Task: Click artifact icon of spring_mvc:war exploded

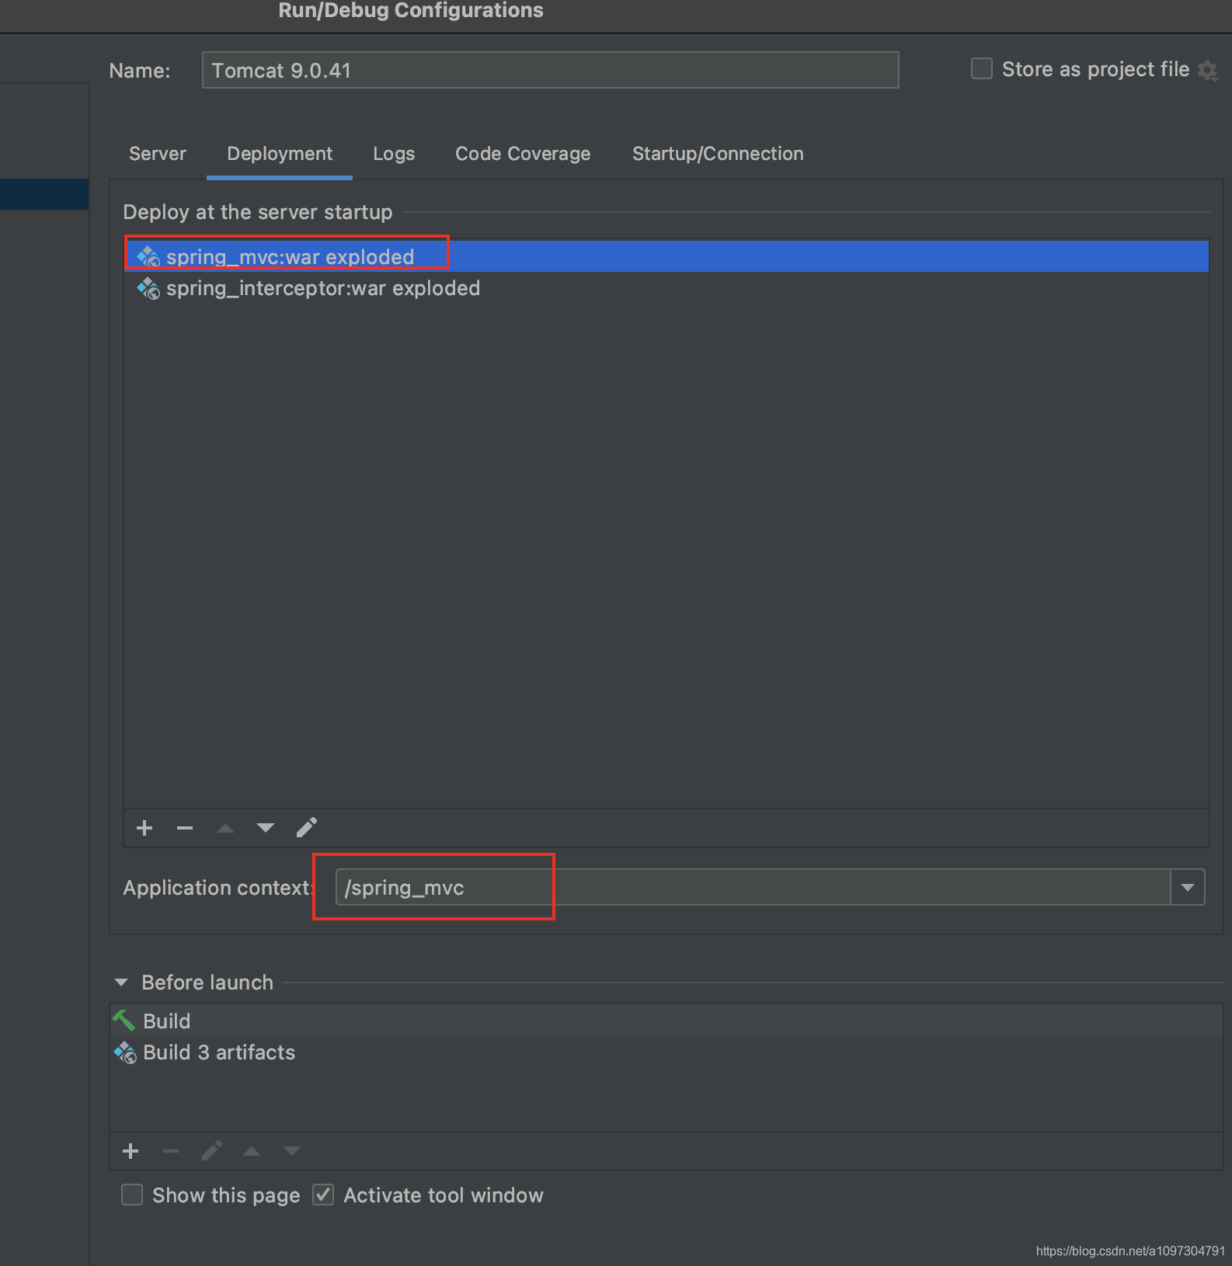Action: tap(148, 256)
